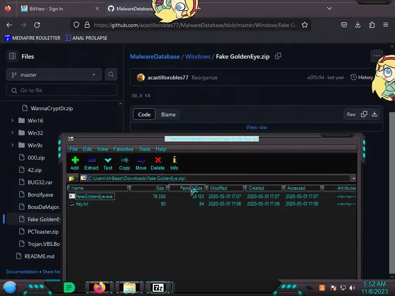
Task: Open Firefox from the taskbar
Action: [99, 288]
